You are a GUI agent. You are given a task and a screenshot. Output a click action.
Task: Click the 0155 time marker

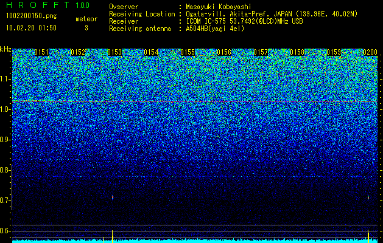point(188,52)
